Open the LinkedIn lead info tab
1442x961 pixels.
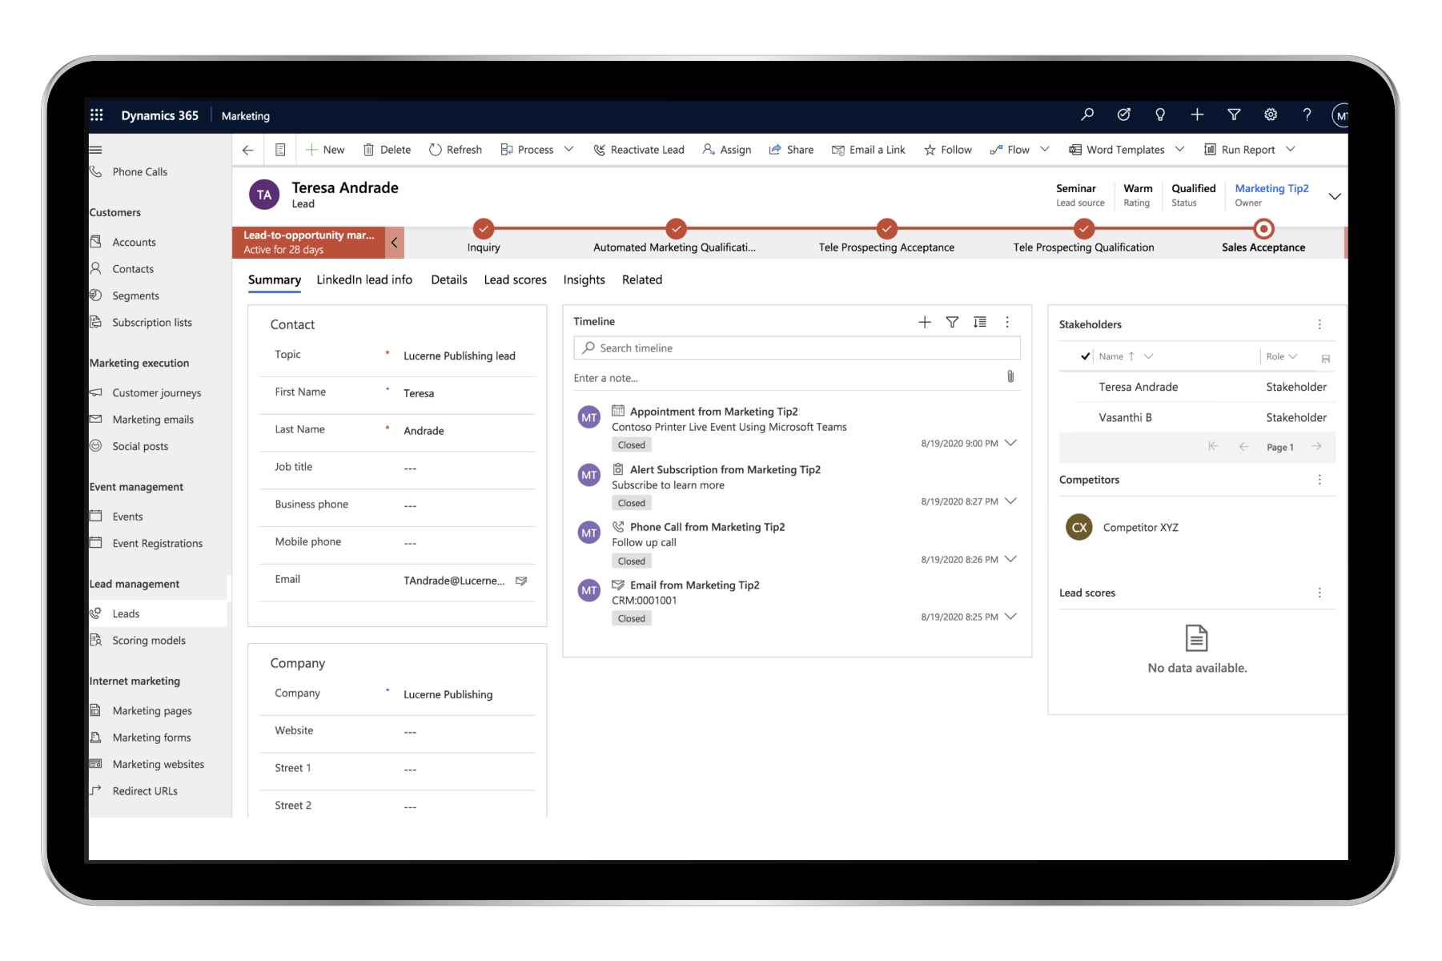(364, 279)
